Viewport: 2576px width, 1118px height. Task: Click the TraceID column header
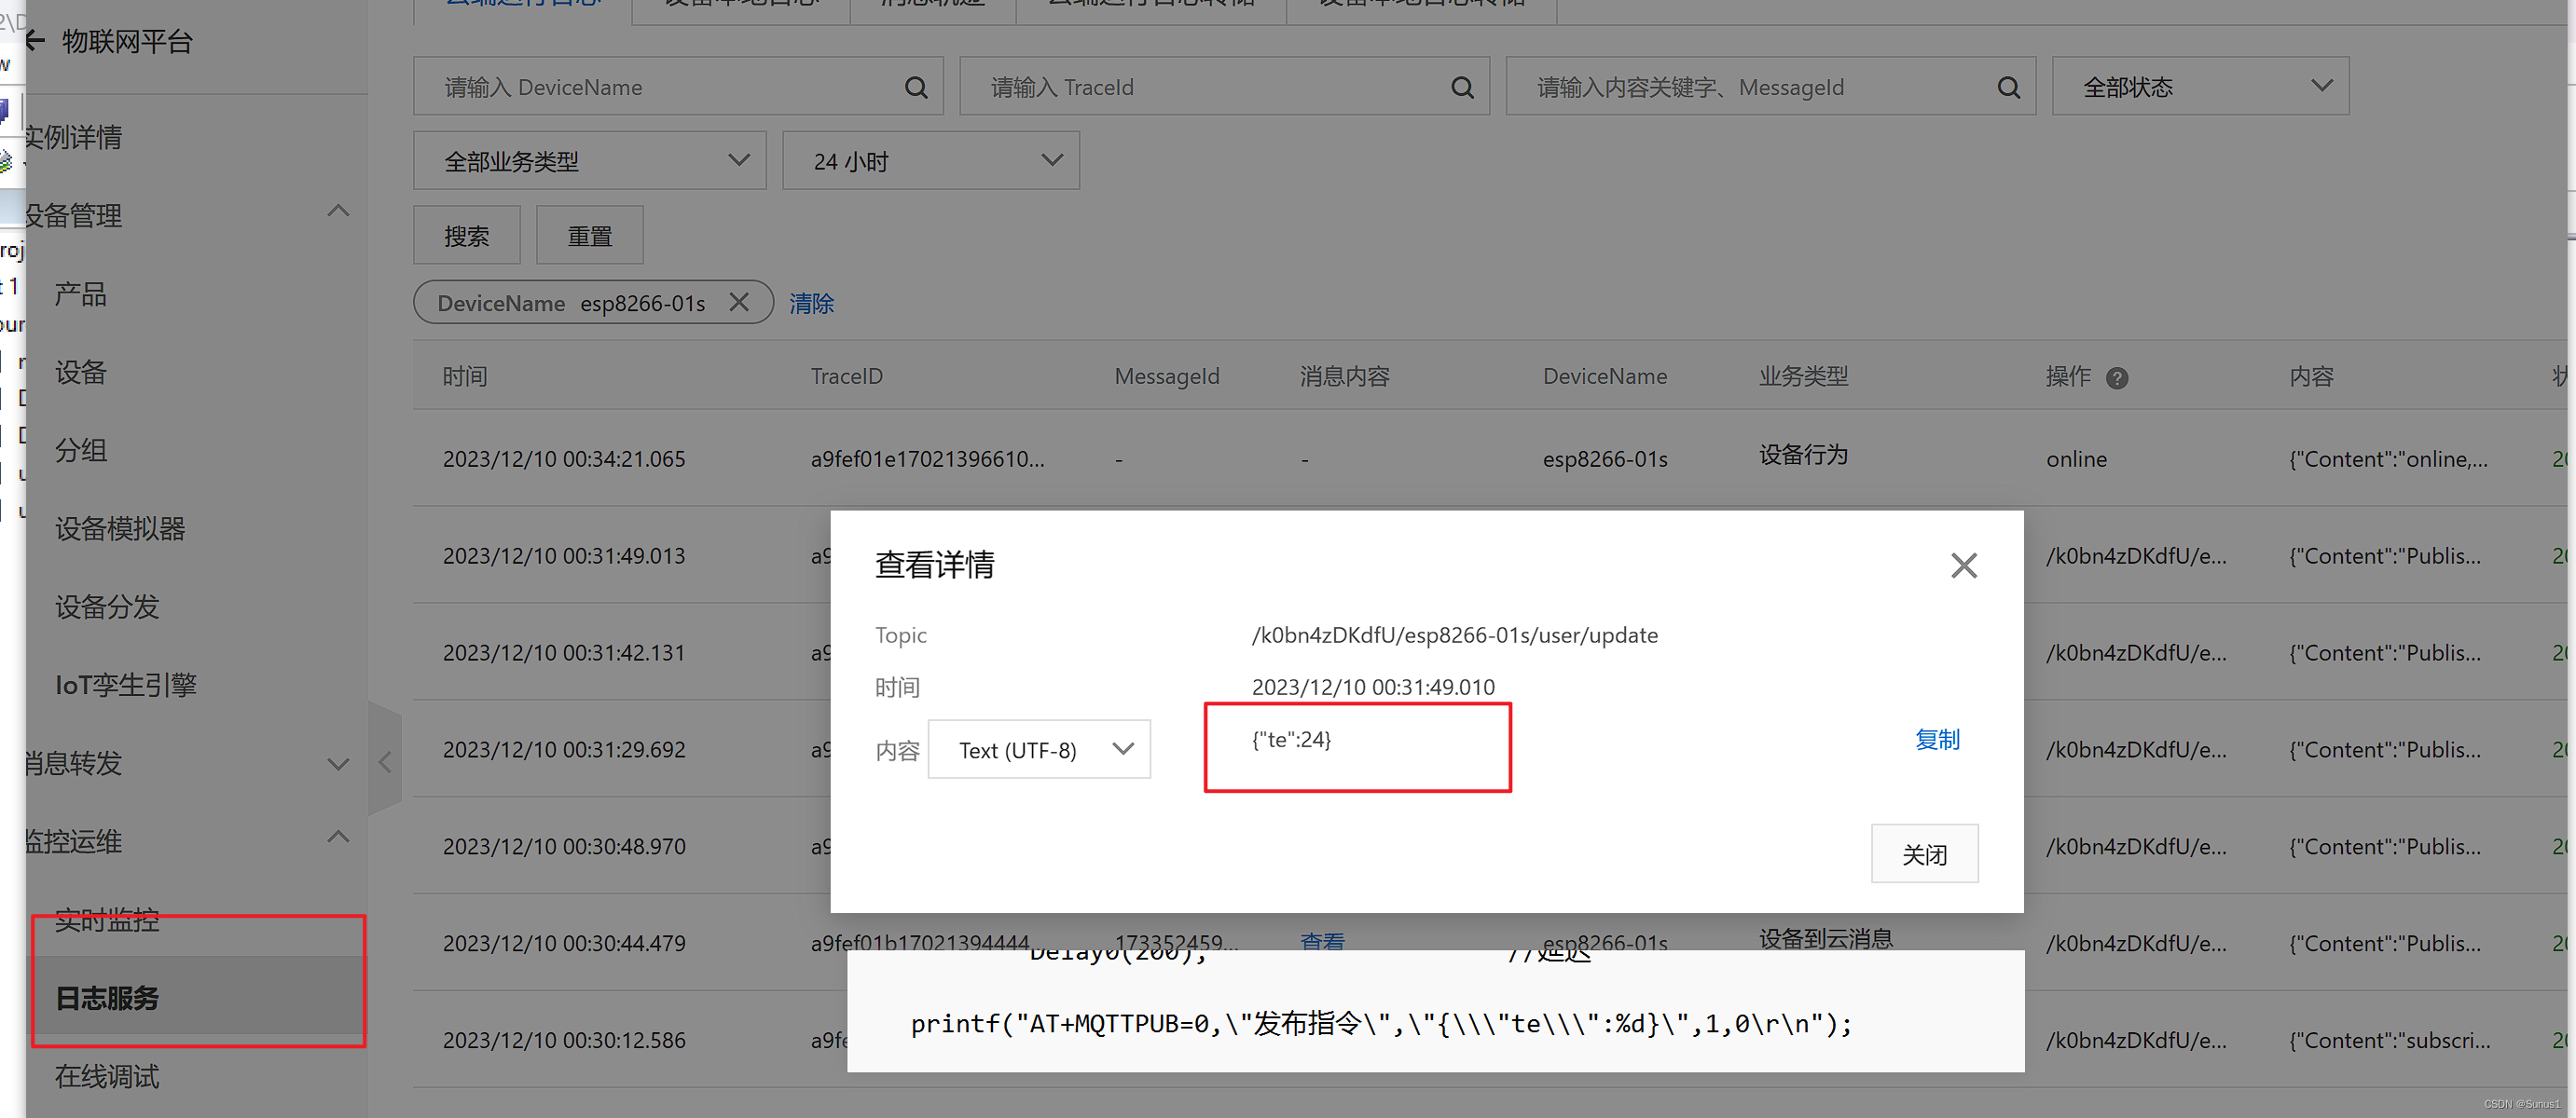pos(846,376)
